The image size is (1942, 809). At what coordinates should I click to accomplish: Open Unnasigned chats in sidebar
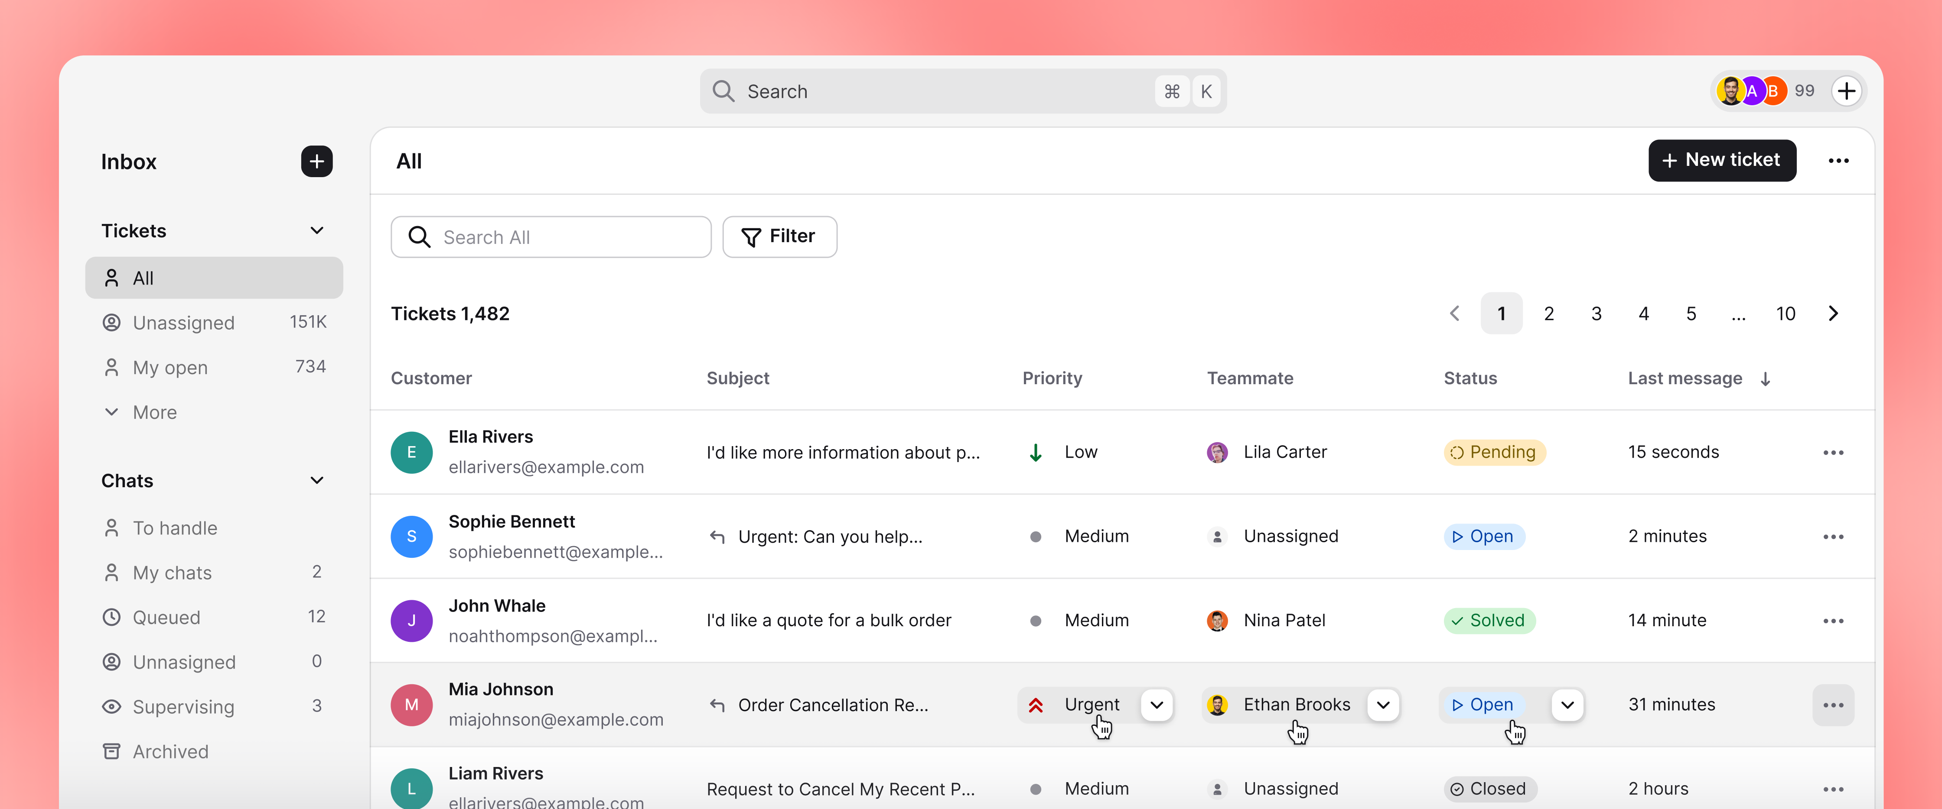[214, 662]
